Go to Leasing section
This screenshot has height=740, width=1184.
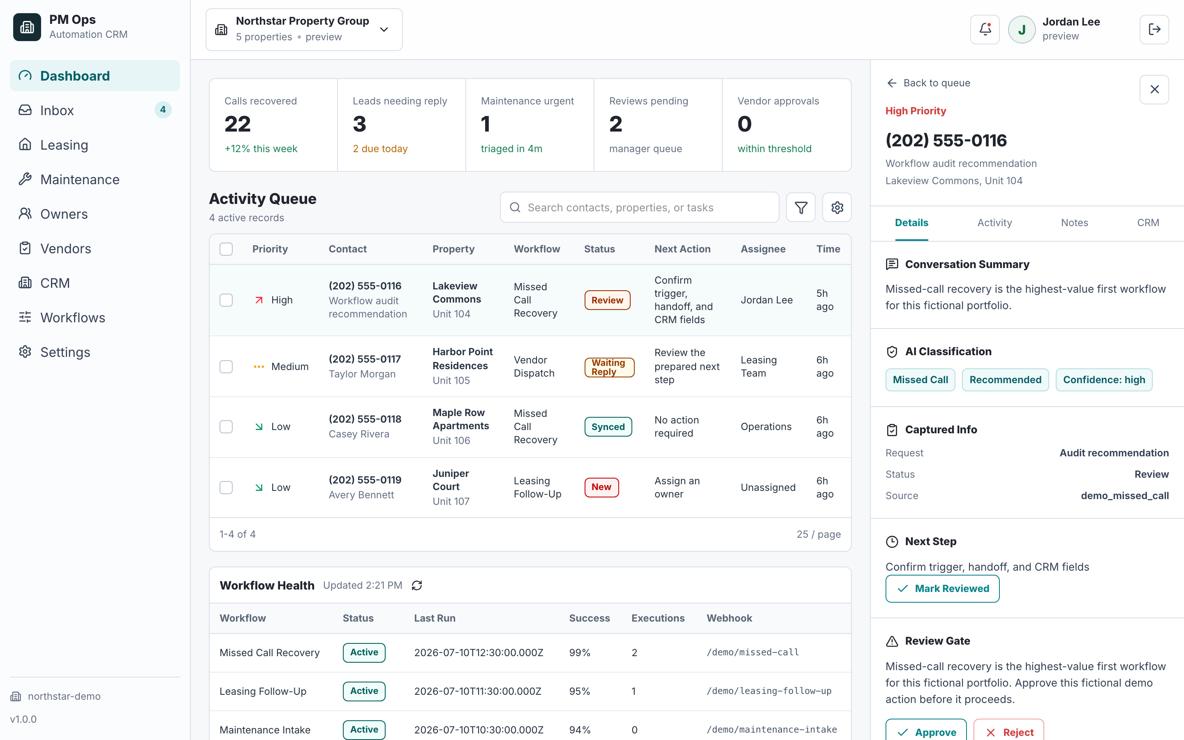pos(95,145)
